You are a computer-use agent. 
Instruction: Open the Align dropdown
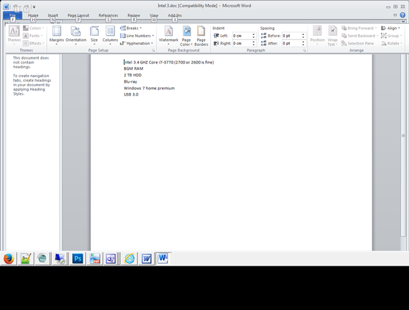[391, 28]
